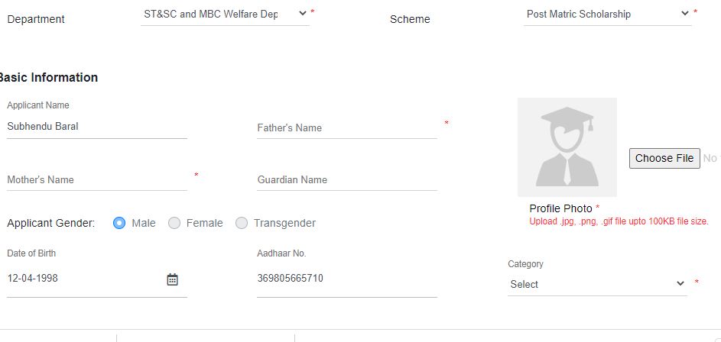Screen dimensions: 721x342
Task: Click the Applicant Name text field
Action: 96,127
